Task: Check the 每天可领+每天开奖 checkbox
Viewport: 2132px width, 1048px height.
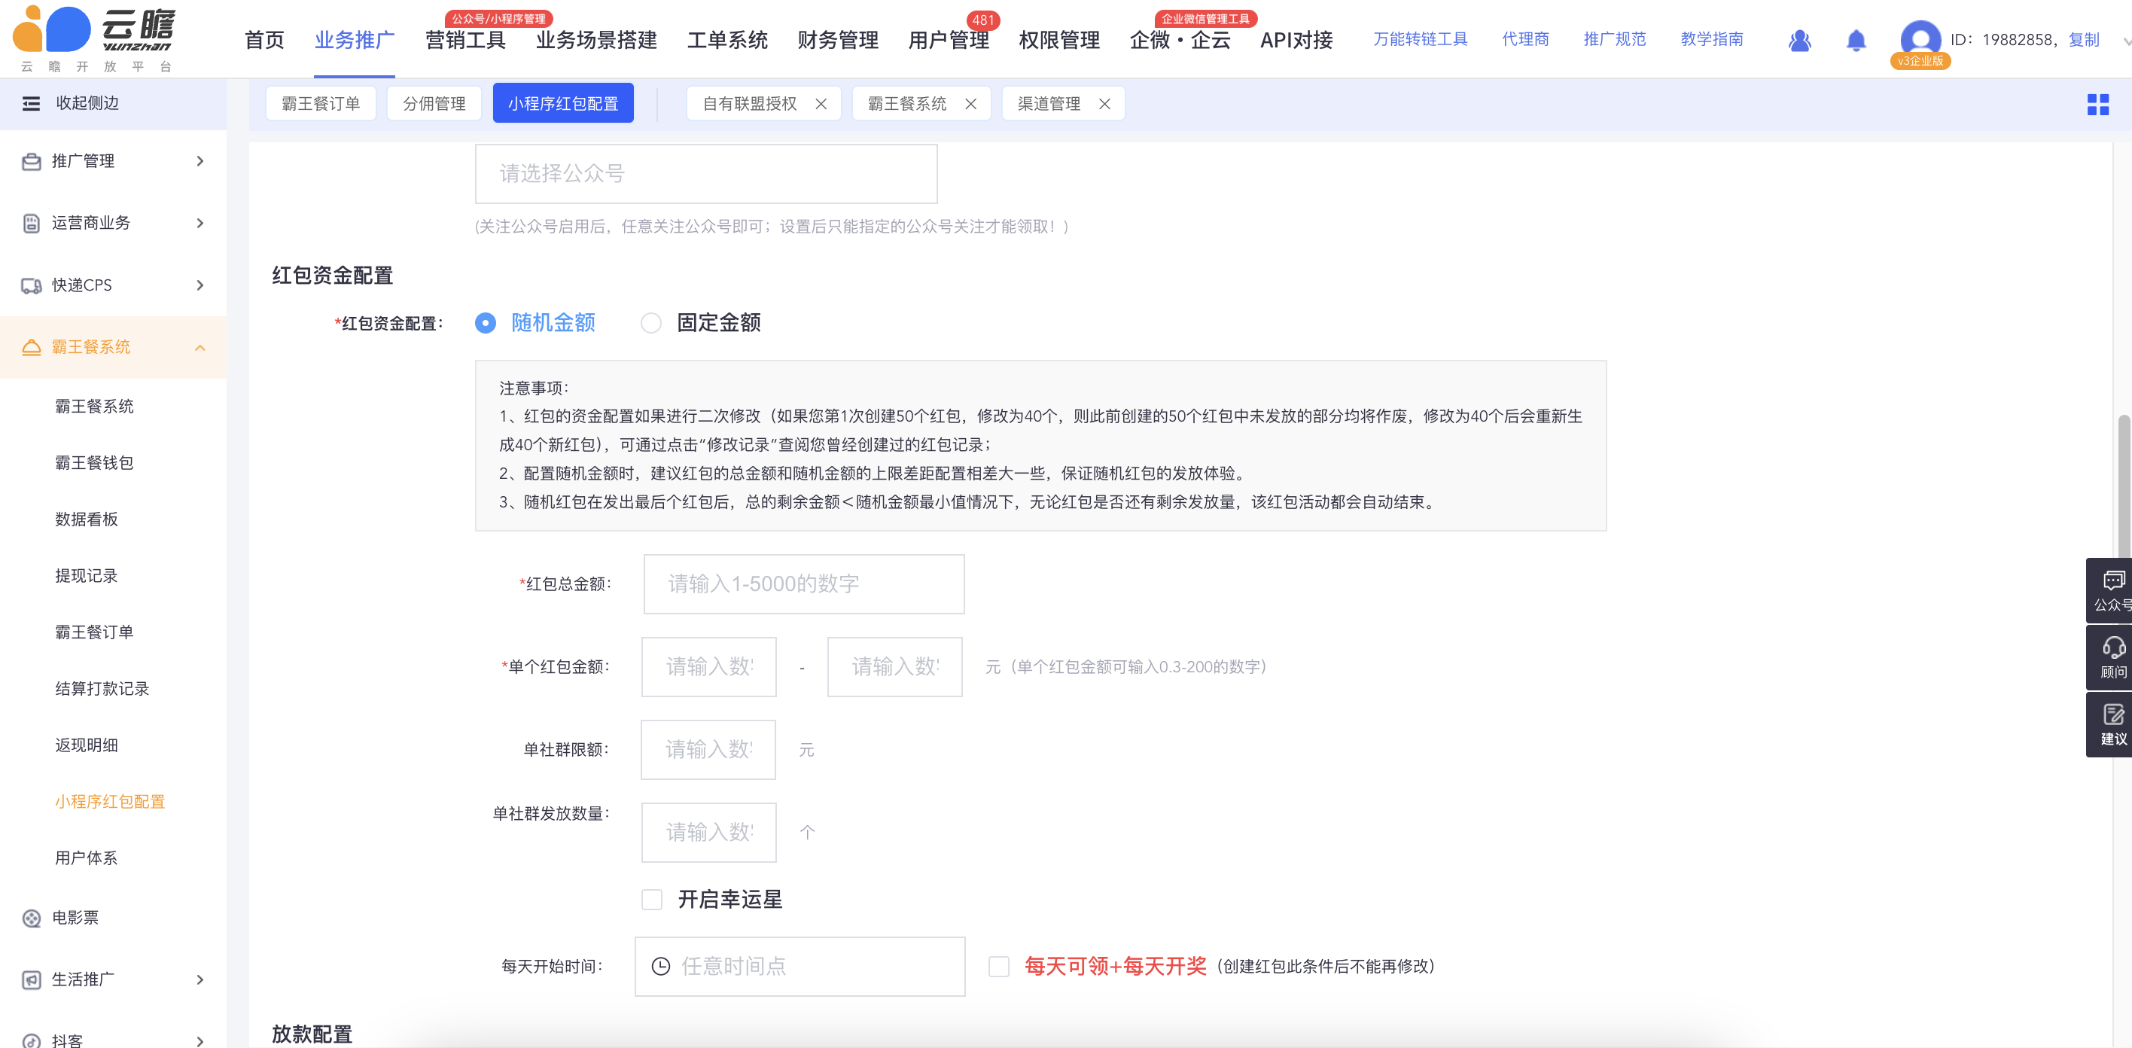Action: (999, 966)
